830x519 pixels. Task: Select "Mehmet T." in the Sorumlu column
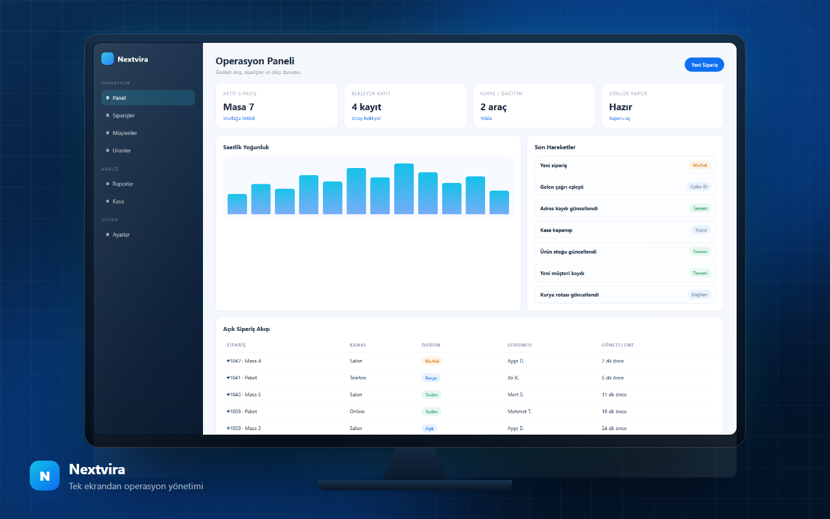[x=519, y=411]
